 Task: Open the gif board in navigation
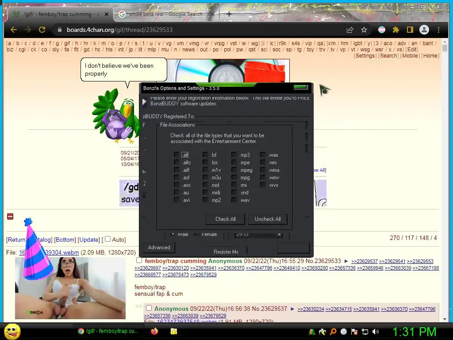point(67,43)
